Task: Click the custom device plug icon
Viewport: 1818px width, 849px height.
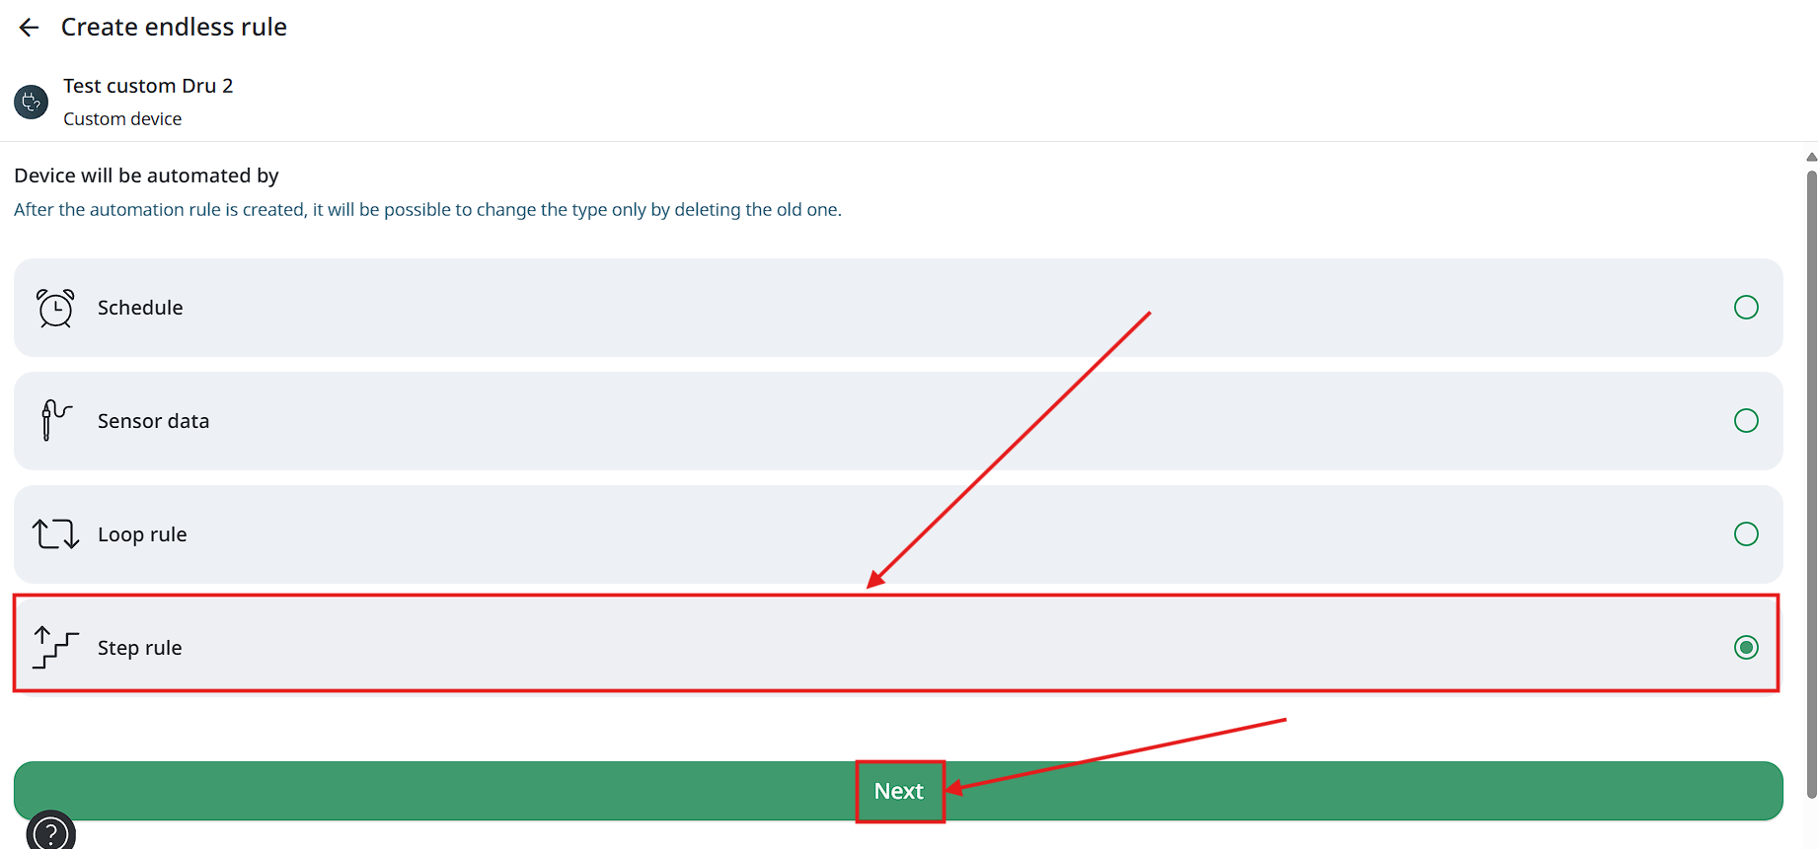Action: click(32, 102)
